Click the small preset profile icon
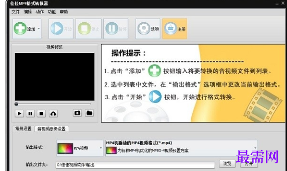The width and height of the screenshot is (287, 171). (x=111, y=151)
